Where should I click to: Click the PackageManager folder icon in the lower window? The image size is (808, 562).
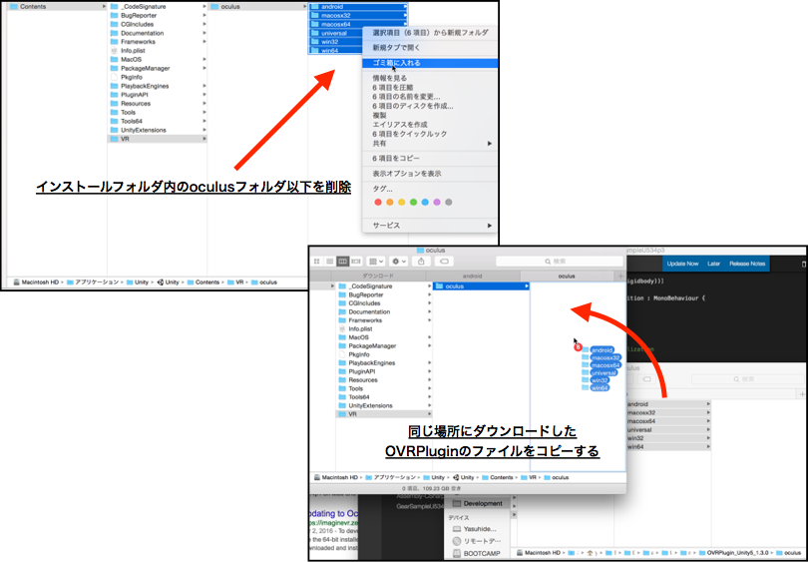click(x=342, y=346)
